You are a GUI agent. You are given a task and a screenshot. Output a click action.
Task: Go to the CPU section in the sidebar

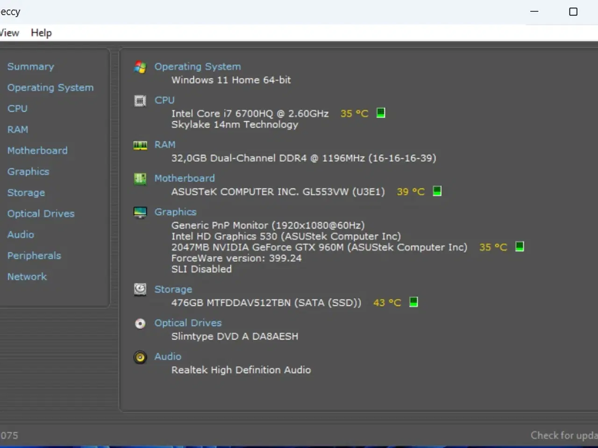click(17, 109)
